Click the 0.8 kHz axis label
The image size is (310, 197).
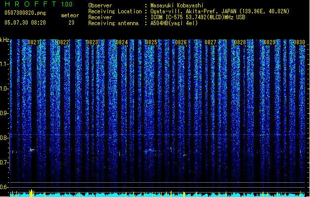click(x=4, y=138)
